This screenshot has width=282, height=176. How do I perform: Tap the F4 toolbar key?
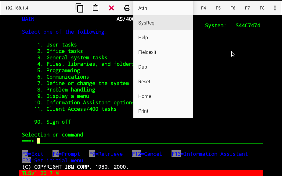[x=203, y=8]
